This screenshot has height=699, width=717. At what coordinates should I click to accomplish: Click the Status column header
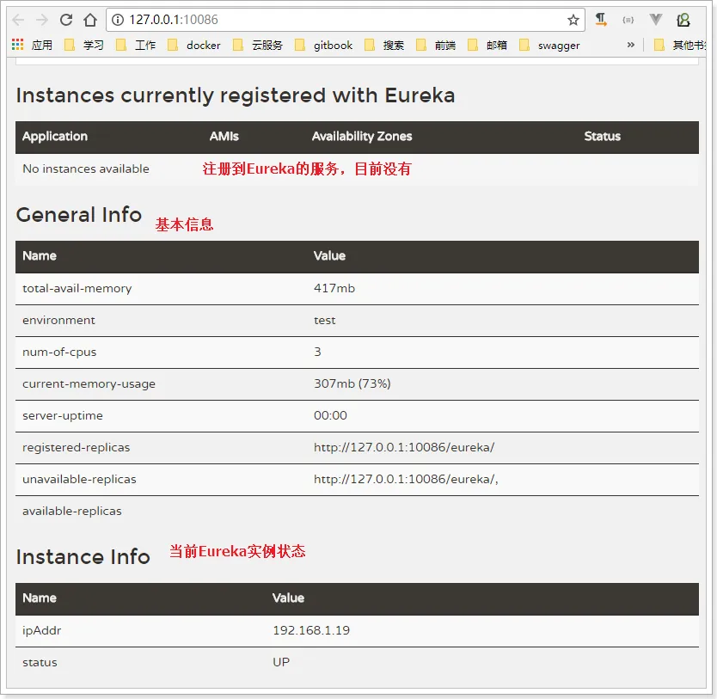(602, 136)
